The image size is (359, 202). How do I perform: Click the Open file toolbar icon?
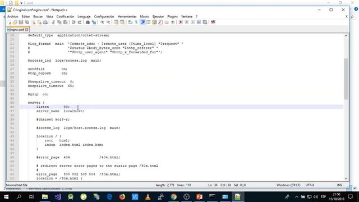tap(15, 22)
